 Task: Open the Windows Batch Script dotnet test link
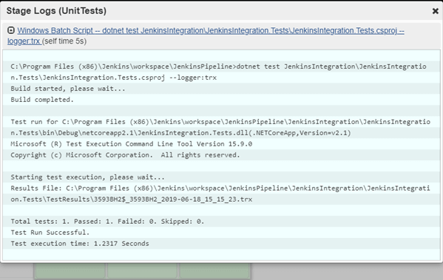[211, 30]
